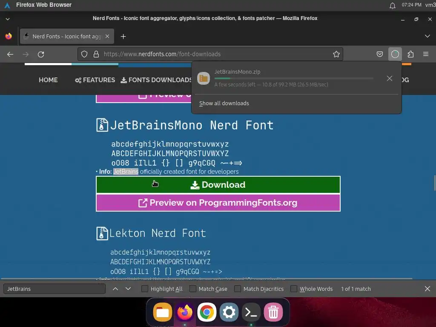View site security padlock info
Screen dimensions: 436x327
[96, 54]
